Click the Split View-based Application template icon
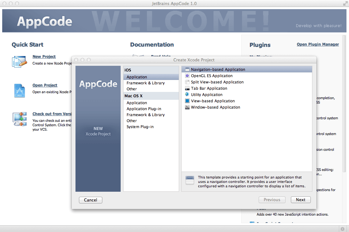This screenshot has height=232, width=349. pos(187,82)
